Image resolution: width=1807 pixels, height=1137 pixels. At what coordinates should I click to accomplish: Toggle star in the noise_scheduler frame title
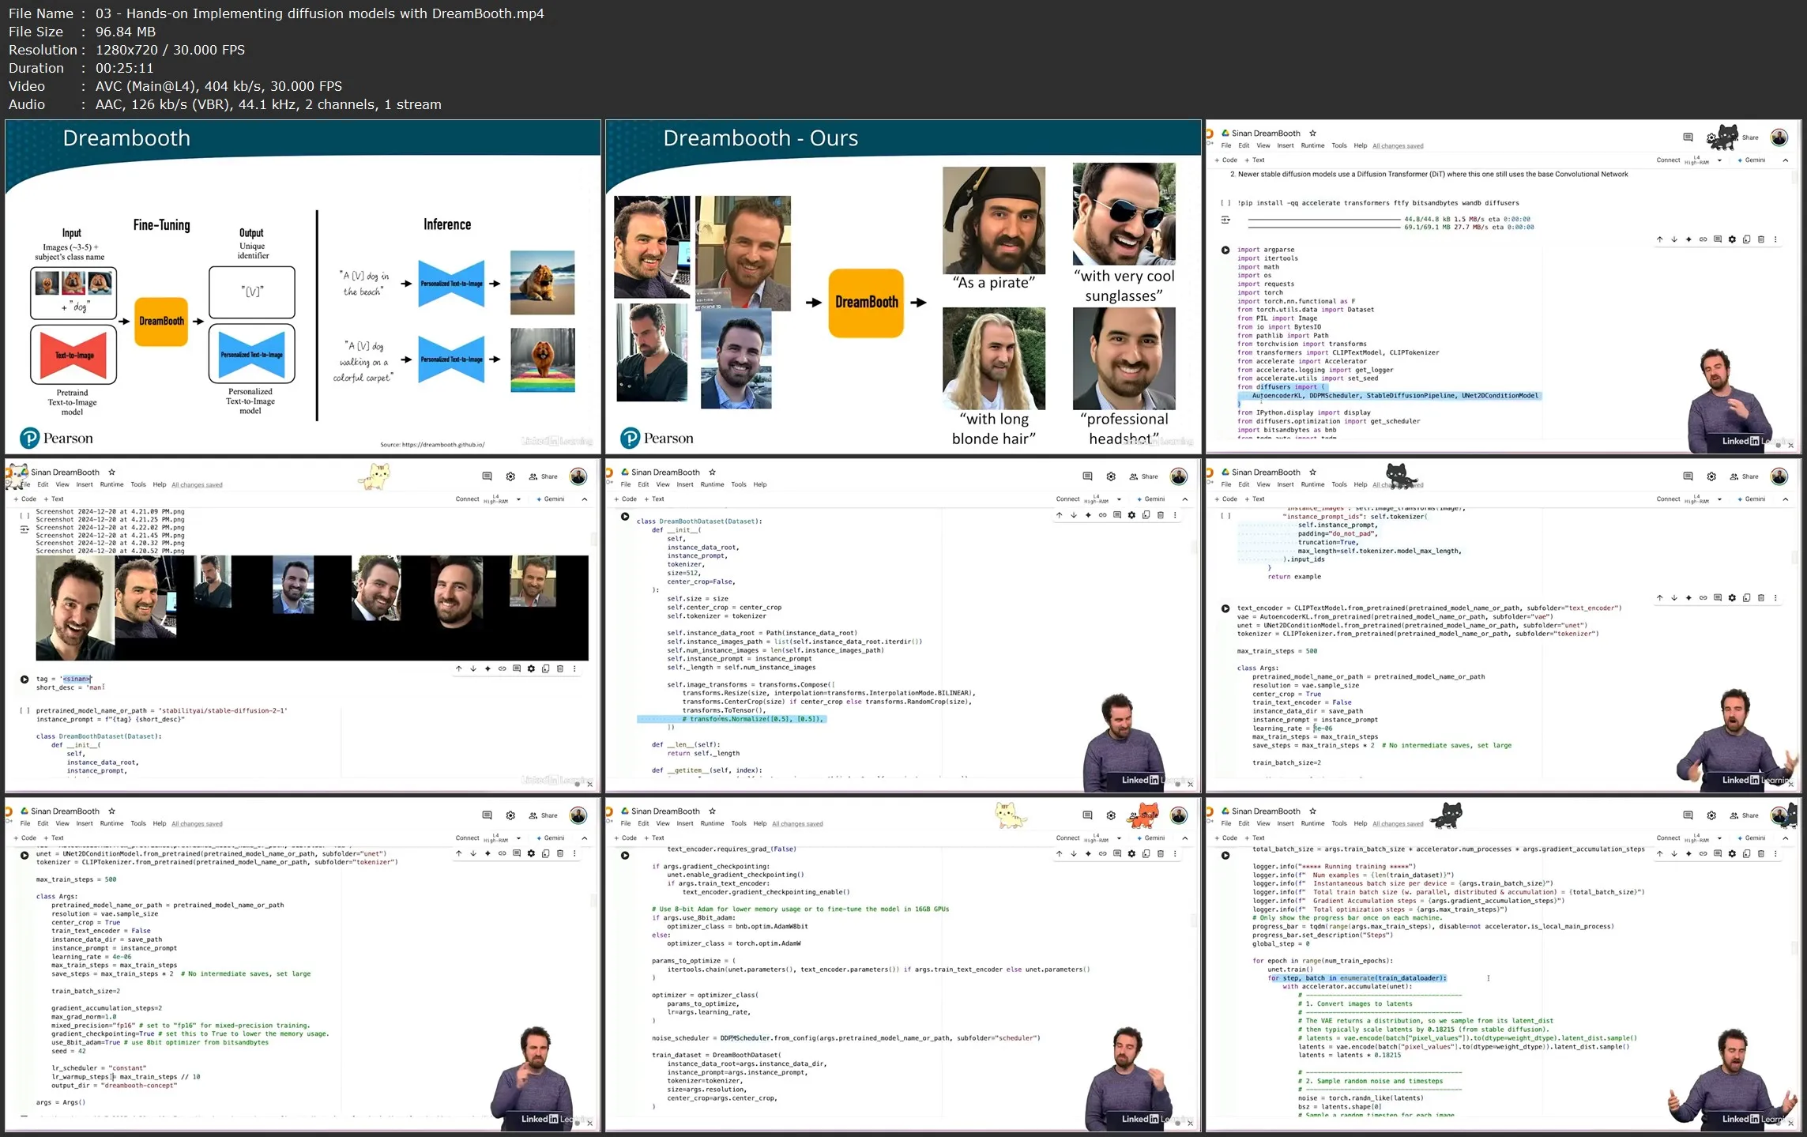coord(712,811)
